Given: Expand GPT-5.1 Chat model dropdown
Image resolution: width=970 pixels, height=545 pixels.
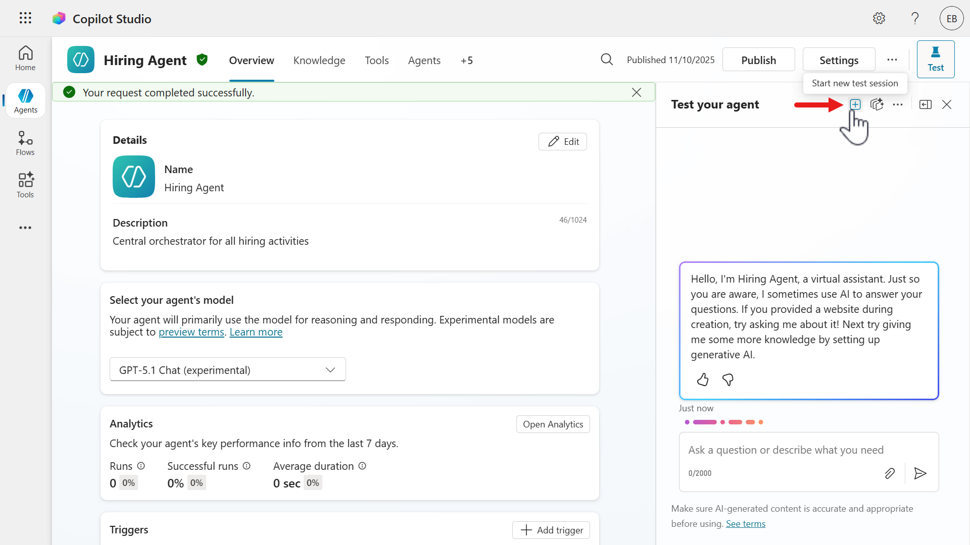Looking at the screenshot, I should [x=227, y=370].
